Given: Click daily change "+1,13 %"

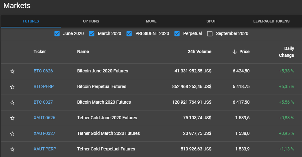Looking at the screenshot, I should pyautogui.click(x=286, y=149).
